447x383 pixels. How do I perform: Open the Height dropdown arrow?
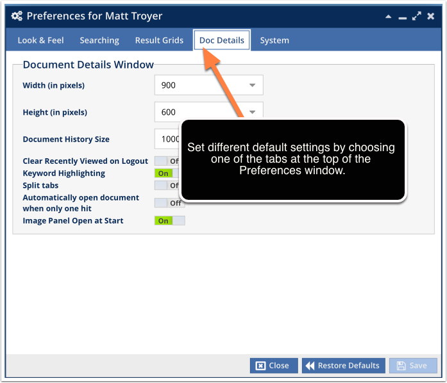pyautogui.click(x=252, y=112)
